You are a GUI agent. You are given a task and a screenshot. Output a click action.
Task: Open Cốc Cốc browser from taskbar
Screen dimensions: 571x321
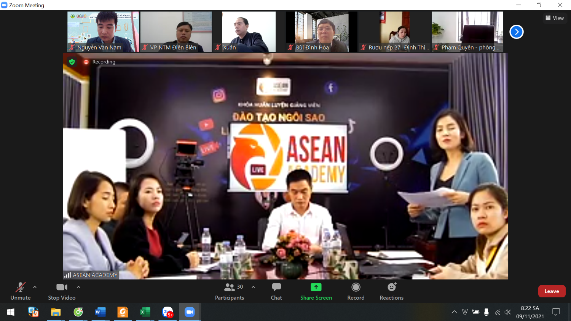click(78, 312)
